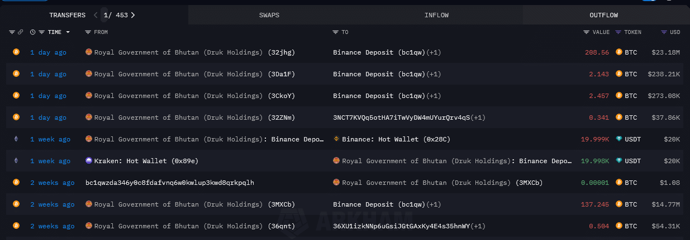Switch to the SWAPS tab
The image size is (690, 240).
269,15
